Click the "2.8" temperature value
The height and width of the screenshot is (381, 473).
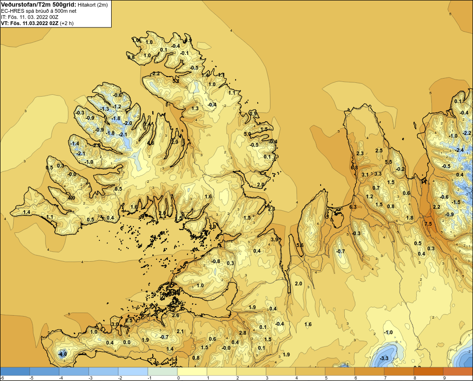pos(243,333)
